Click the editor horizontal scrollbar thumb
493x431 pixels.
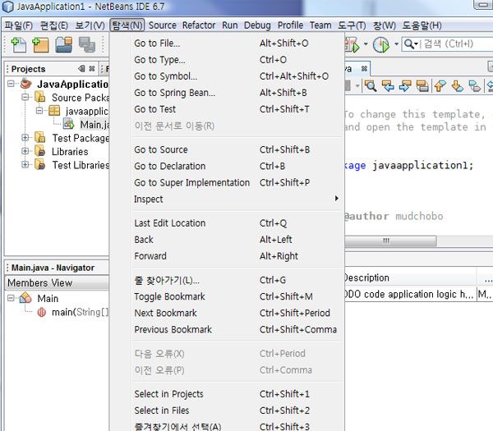pos(390,241)
